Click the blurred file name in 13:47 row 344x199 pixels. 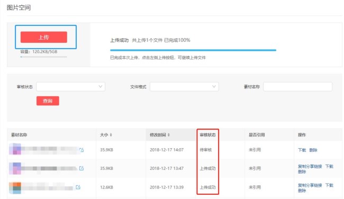(50, 168)
